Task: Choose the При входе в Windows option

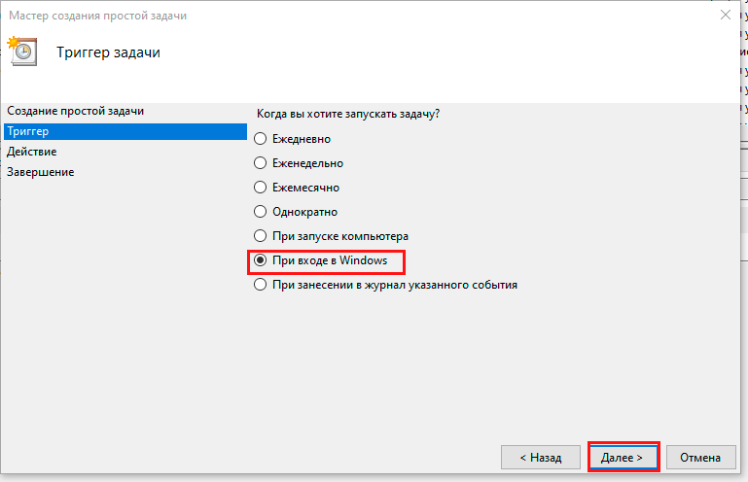Action: pos(260,260)
